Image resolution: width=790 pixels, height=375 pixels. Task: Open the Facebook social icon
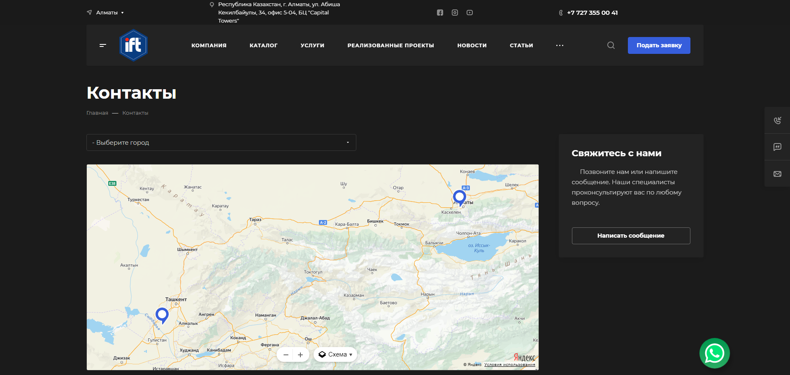point(440,13)
